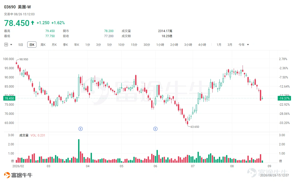Click the 富途牛牛 logo icon at bottom-left
Screen dimensions: 293x182
[x=7, y=175]
